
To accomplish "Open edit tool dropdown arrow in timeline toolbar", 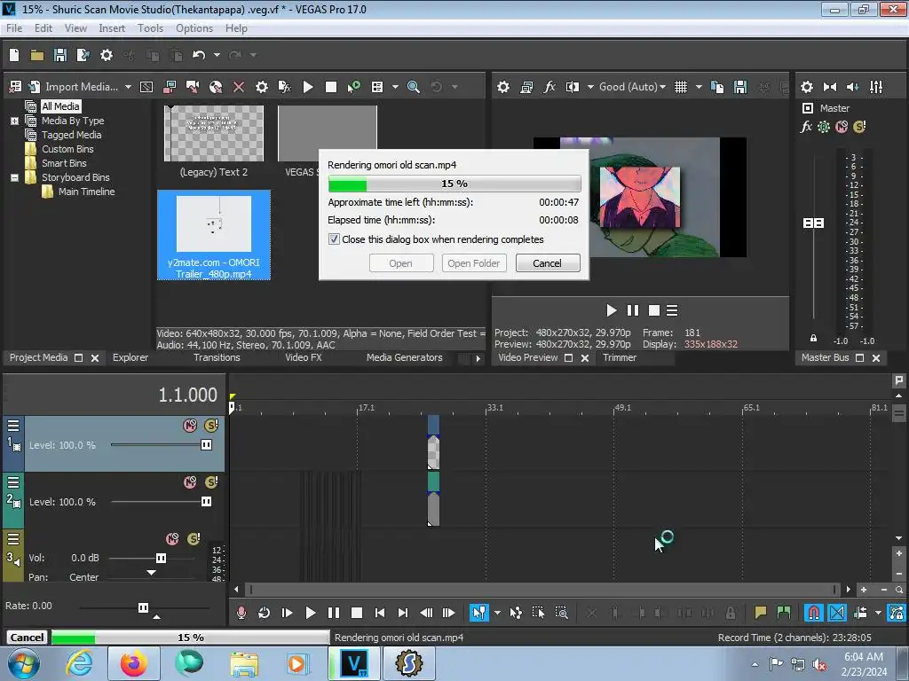I will (x=497, y=613).
